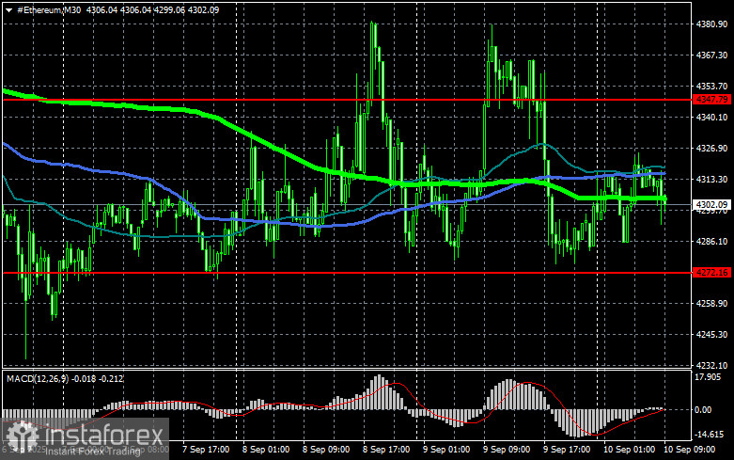Click the current price label 4302.09
Viewport: 734px width, 460px height.
(x=712, y=205)
